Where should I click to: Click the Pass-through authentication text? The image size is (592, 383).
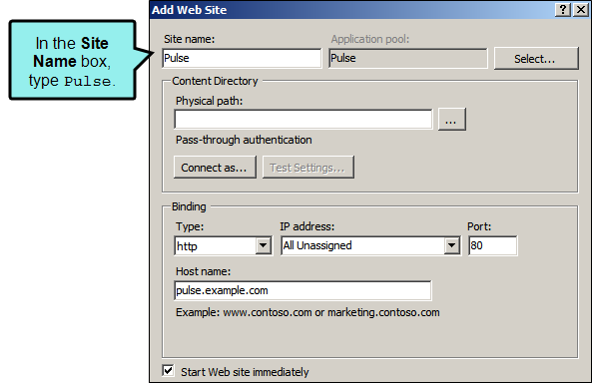point(244,140)
